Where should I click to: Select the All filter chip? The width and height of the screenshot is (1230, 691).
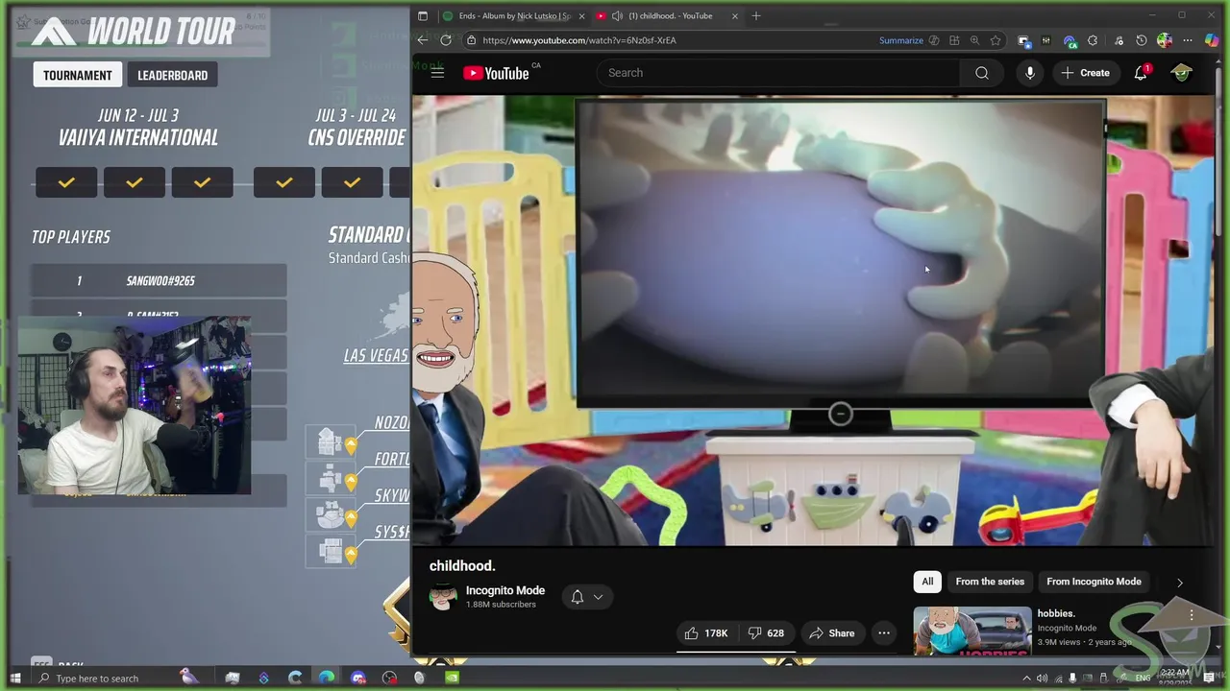[927, 582]
